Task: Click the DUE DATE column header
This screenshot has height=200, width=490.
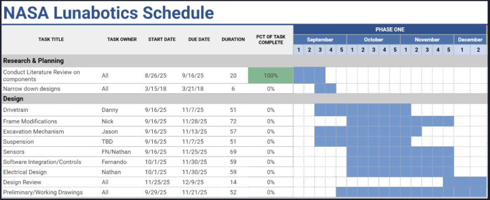Action: [x=199, y=39]
